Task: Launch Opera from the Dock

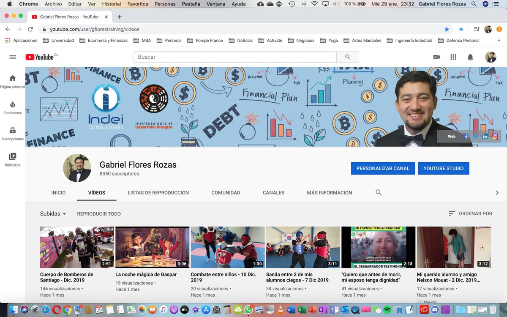Action: [x=56, y=310]
